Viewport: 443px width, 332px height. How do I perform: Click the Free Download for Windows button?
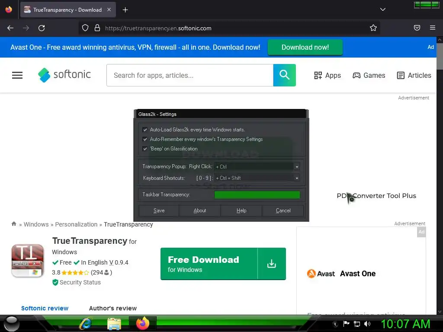click(x=223, y=264)
